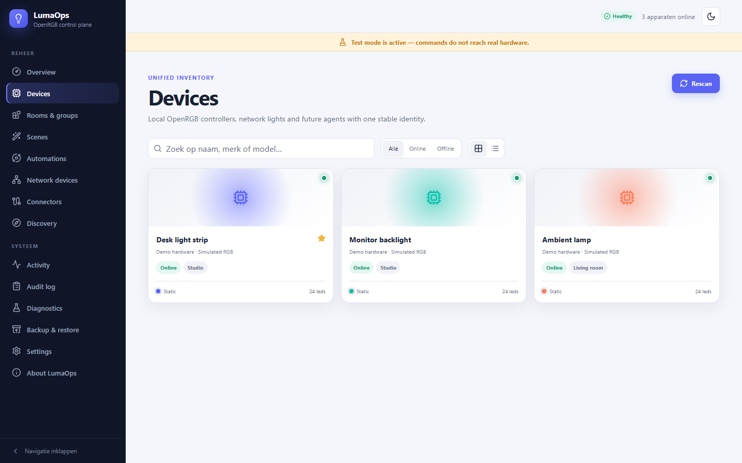Click the Desk light strip title

pyautogui.click(x=182, y=240)
